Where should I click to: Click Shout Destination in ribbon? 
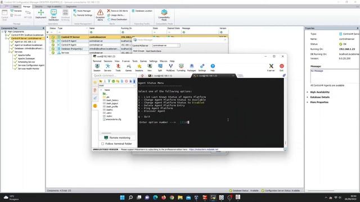click(x=117, y=20)
